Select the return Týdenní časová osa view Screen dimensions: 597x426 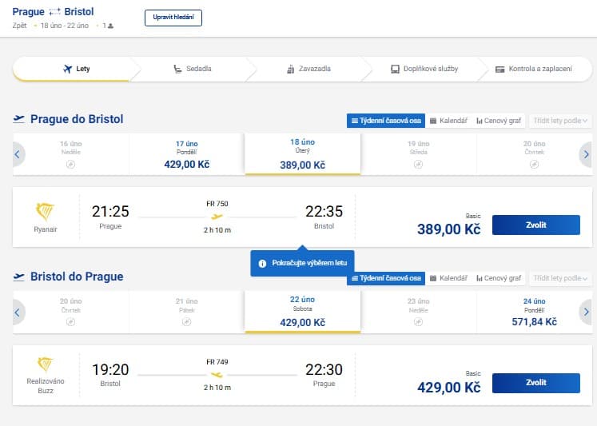tap(386, 278)
